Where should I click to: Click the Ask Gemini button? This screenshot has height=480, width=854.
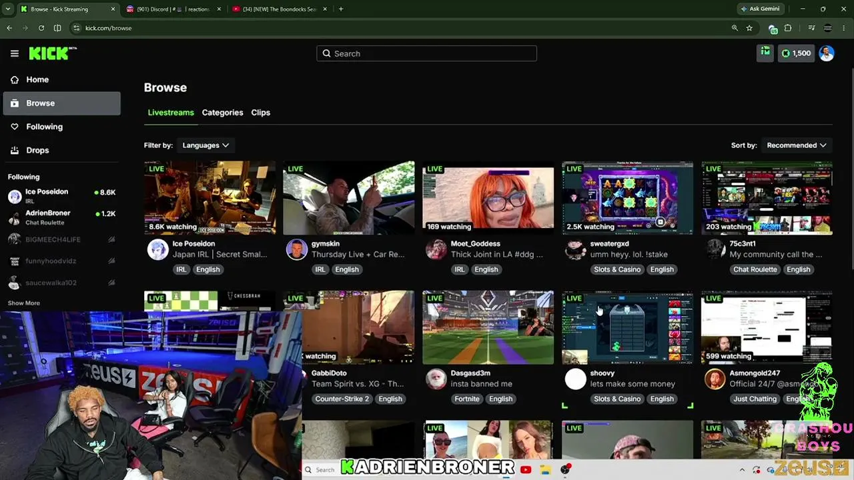(x=759, y=9)
